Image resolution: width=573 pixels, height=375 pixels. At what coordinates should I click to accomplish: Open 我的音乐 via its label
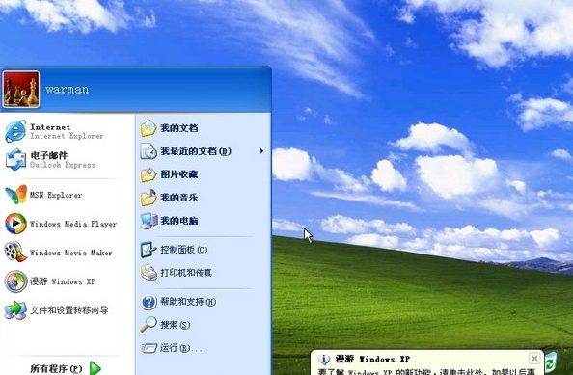[179, 198]
